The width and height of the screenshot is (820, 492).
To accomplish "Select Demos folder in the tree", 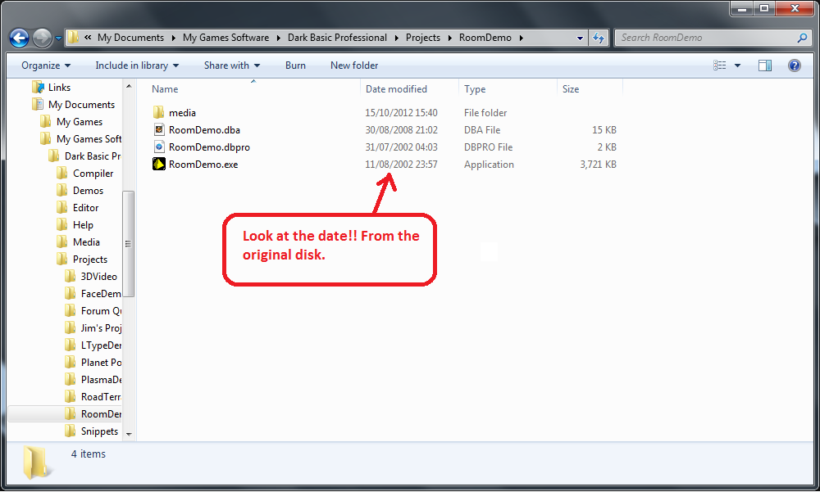I will (x=89, y=191).
